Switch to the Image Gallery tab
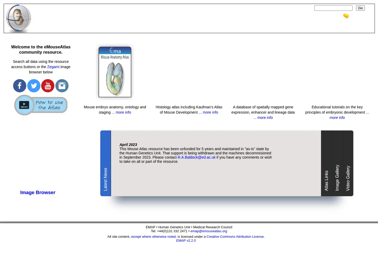Viewport: 378px width, 263px height. pos(337,163)
